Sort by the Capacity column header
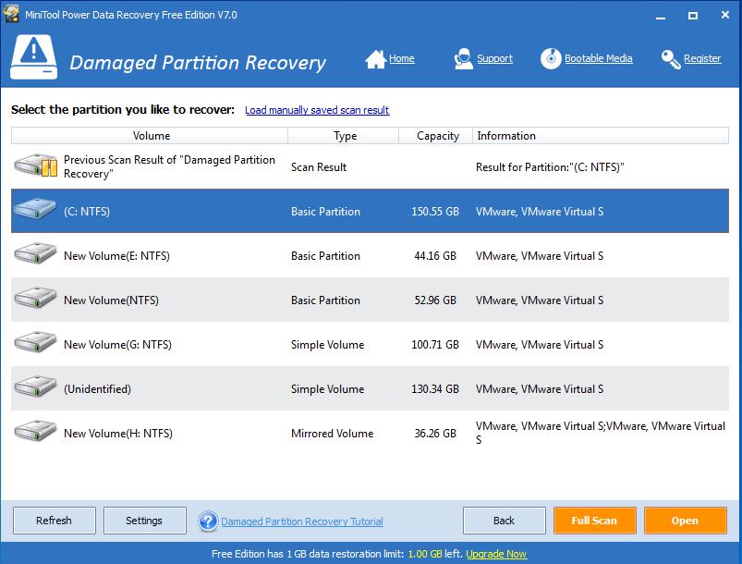 pyautogui.click(x=437, y=136)
